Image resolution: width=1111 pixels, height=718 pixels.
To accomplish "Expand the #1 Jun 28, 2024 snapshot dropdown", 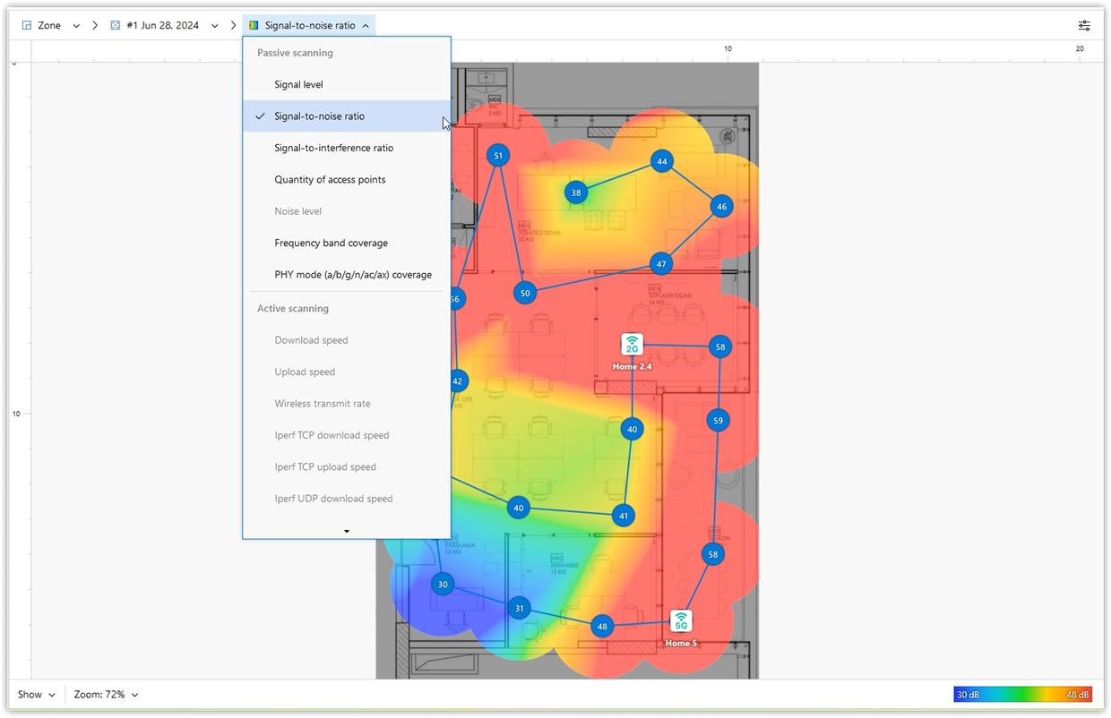I will coord(214,25).
